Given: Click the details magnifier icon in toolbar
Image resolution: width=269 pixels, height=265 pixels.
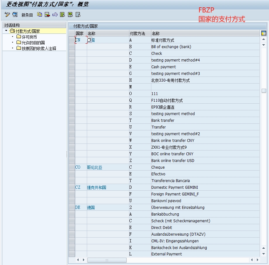Looking at the screenshot, I should (x=15, y=15).
